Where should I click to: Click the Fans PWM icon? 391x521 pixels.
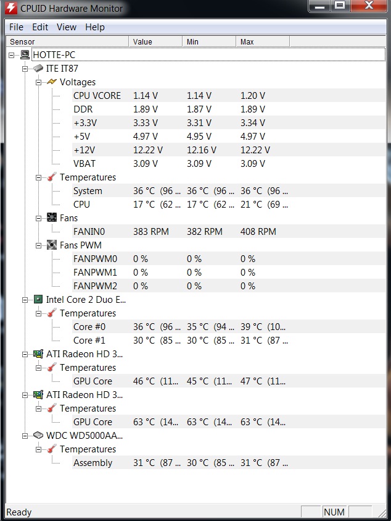click(x=52, y=245)
